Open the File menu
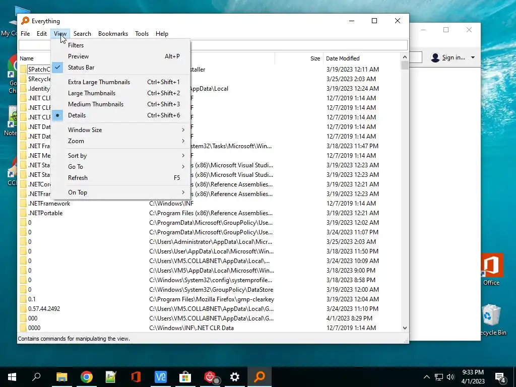Image resolution: width=516 pixels, height=387 pixels. coord(25,34)
